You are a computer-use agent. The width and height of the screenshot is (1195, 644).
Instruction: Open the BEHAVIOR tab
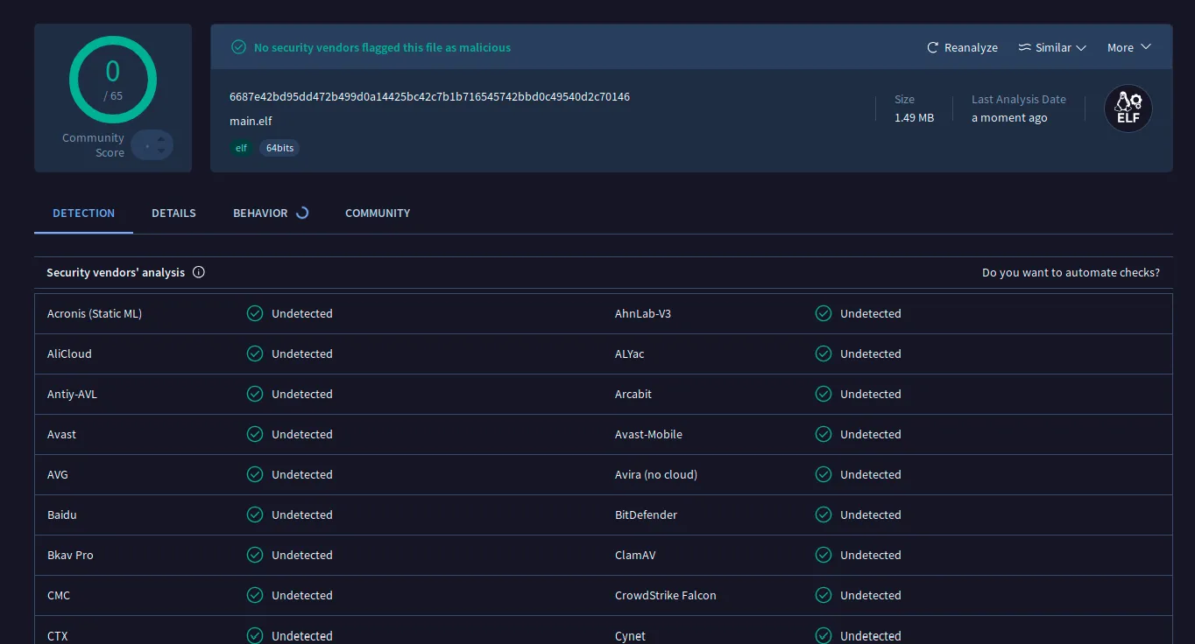click(x=260, y=213)
